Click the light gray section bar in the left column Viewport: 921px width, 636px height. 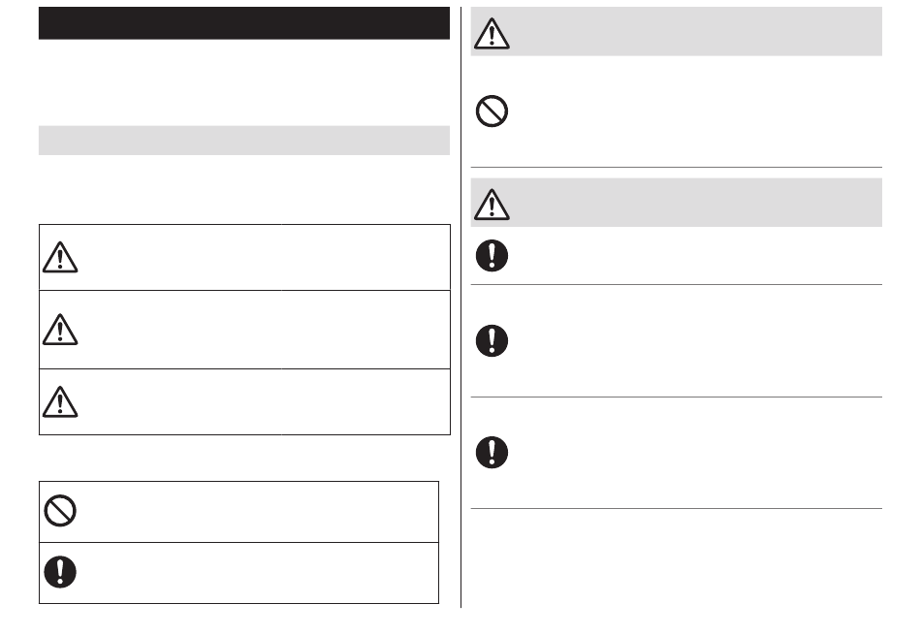click(244, 141)
